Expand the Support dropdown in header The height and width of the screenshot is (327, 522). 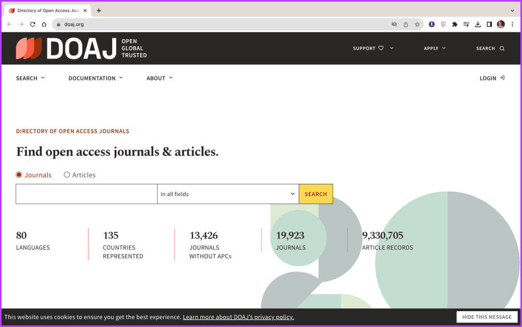coord(391,48)
